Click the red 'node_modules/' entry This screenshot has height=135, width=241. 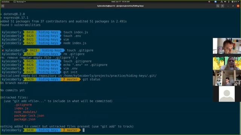tap(26, 112)
